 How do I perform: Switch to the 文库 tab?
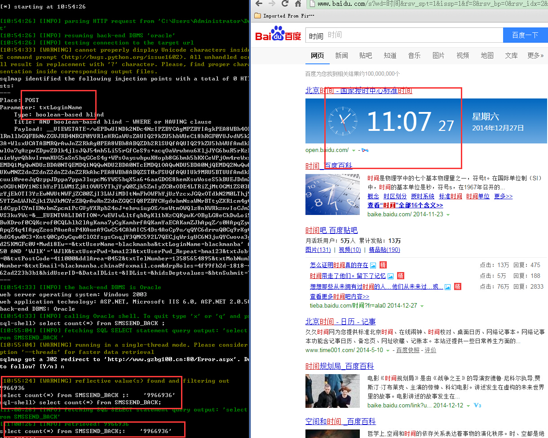(511, 55)
